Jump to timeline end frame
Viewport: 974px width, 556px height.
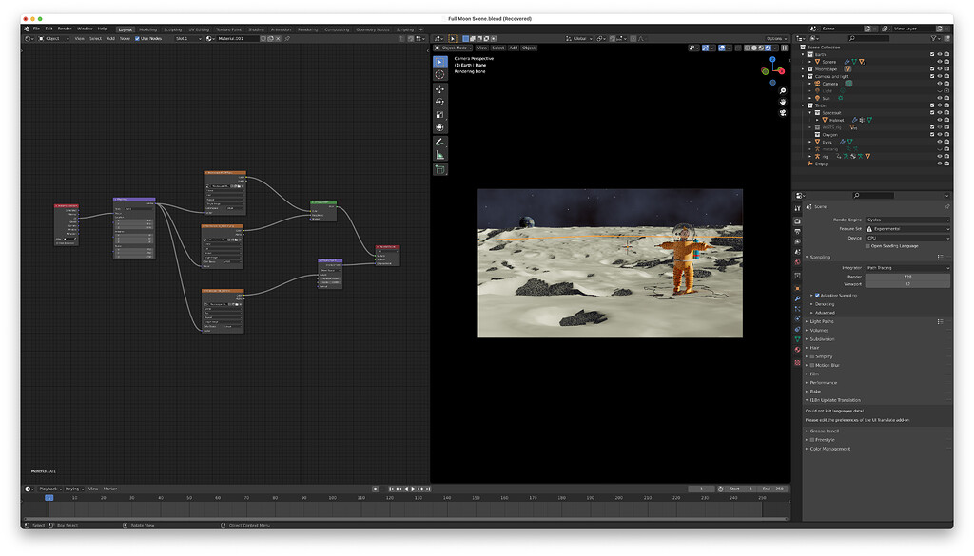(x=428, y=489)
